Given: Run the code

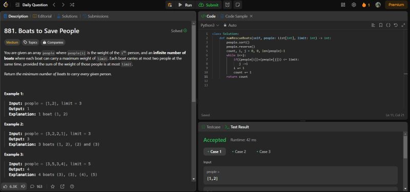Looking at the screenshot, I should pyautogui.click(x=185, y=5).
